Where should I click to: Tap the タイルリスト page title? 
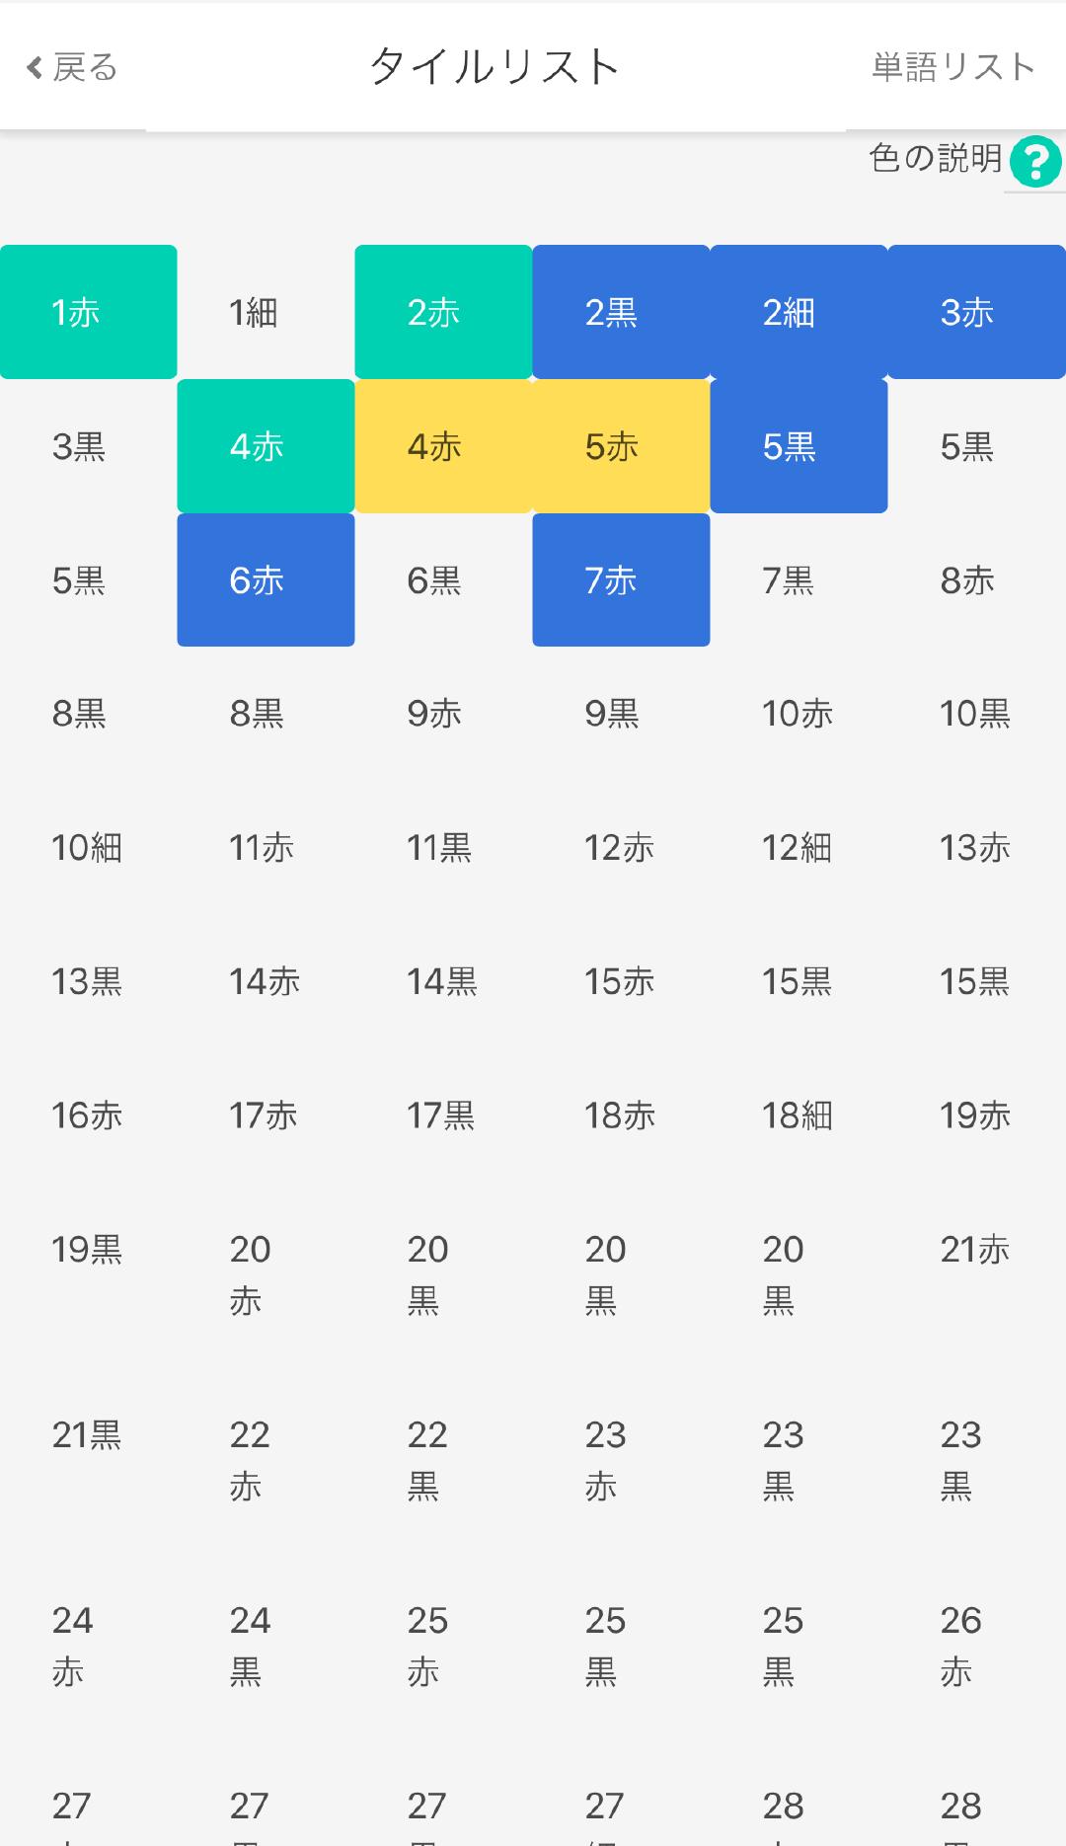(494, 67)
